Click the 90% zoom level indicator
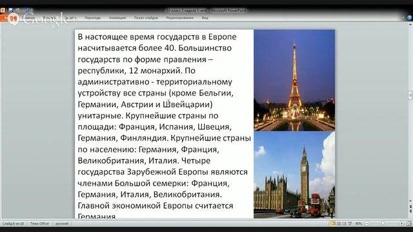 (359, 224)
